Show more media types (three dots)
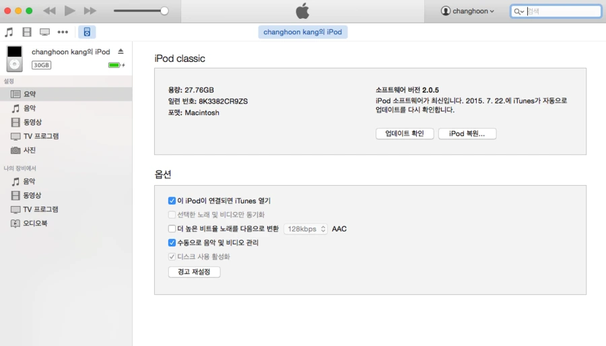Image resolution: width=606 pixels, height=346 pixels. pyautogui.click(x=63, y=32)
